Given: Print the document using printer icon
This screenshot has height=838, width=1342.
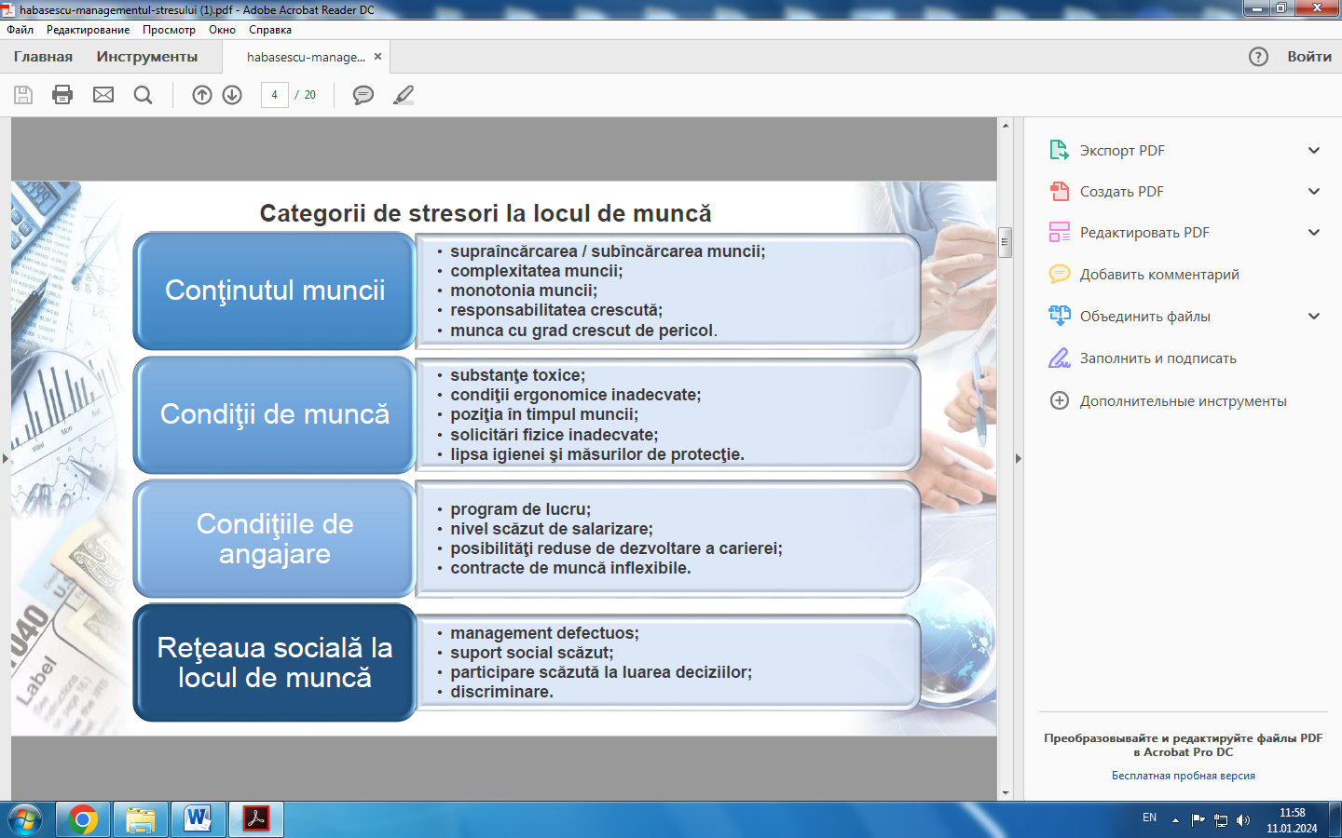Looking at the screenshot, I should [62, 95].
